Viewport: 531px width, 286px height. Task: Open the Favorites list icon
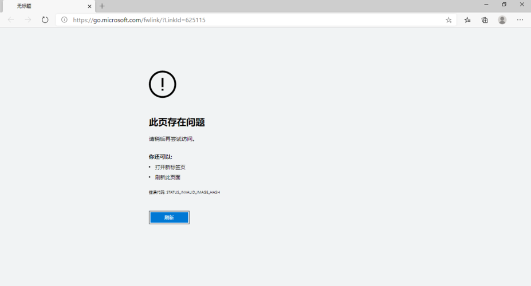[467, 20]
